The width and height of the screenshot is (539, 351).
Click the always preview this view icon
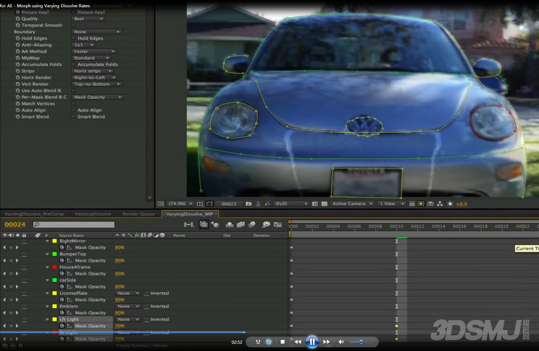click(160, 204)
